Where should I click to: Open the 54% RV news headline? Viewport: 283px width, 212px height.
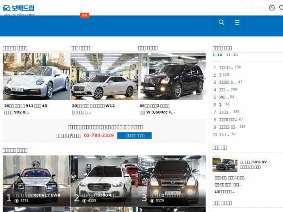253,164
